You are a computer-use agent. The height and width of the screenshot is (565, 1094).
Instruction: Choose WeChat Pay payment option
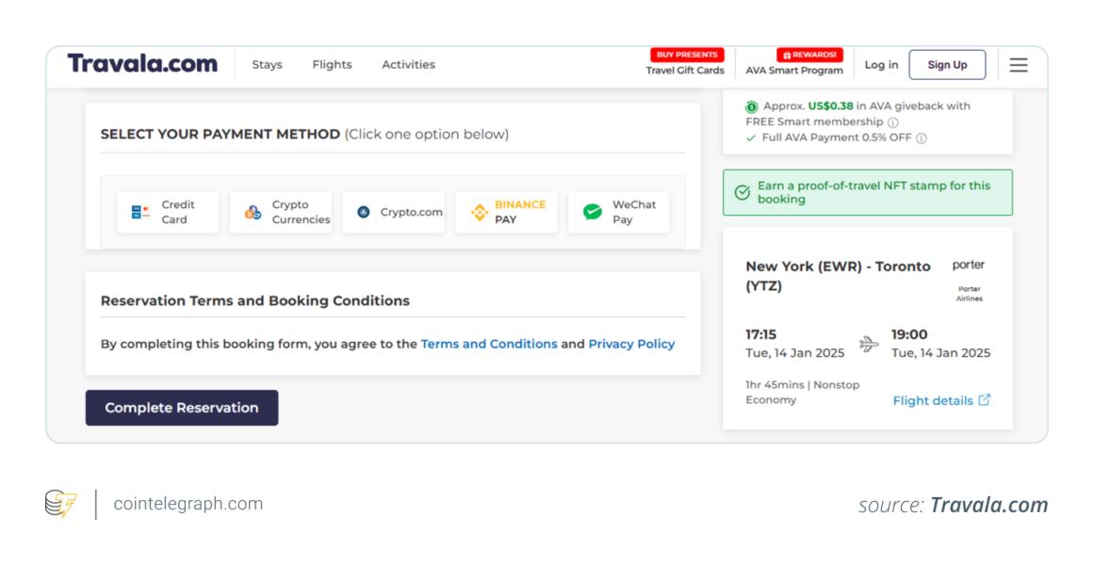pos(619,212)
